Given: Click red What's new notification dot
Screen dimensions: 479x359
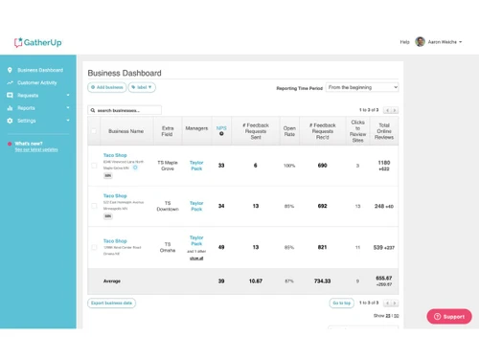Looking at the screenshot, I should pos(10,144).
